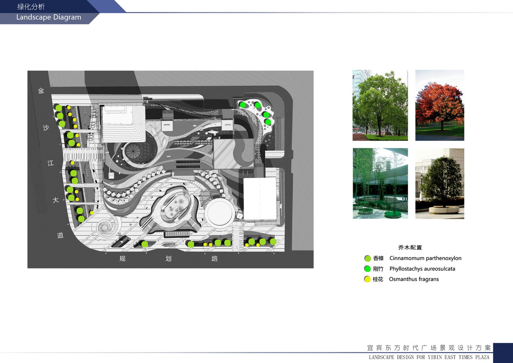This screenshot has width=513, height=363.
Task: Click the 划 road label character
Action: (x=168, y=259)
